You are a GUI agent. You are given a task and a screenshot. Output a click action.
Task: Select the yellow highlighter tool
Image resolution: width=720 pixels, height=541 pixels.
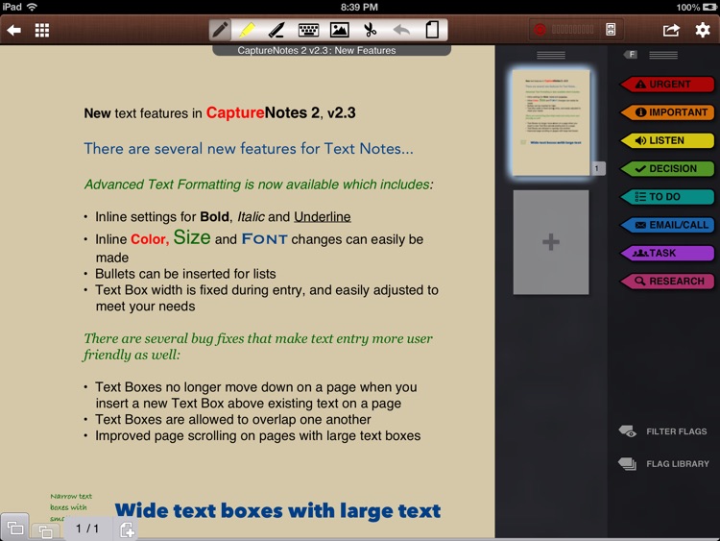click(x=248, y=30)
